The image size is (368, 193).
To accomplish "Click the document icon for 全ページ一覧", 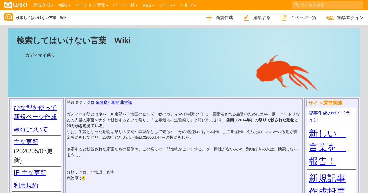I will tap(284, 18).
